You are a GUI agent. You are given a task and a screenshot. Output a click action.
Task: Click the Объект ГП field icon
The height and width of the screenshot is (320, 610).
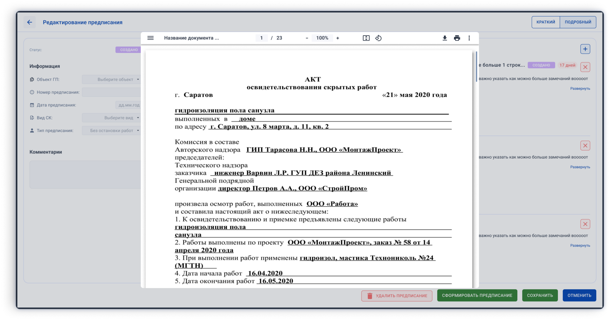click(x=32, y=79)
